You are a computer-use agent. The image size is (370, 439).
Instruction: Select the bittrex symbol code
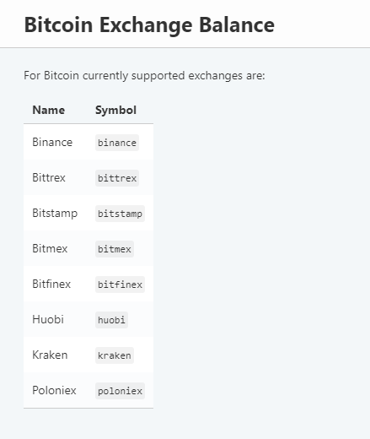pyautogui.click(x=117, y=178)
